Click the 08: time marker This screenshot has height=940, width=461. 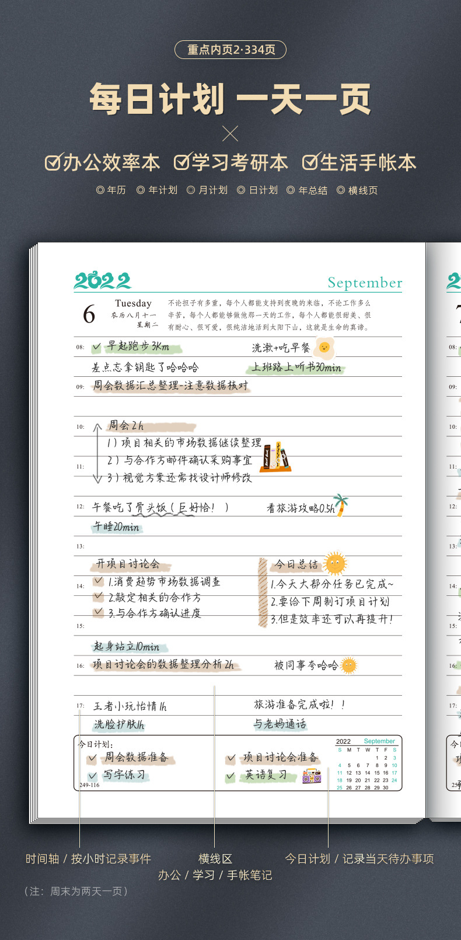coord(80,347)
